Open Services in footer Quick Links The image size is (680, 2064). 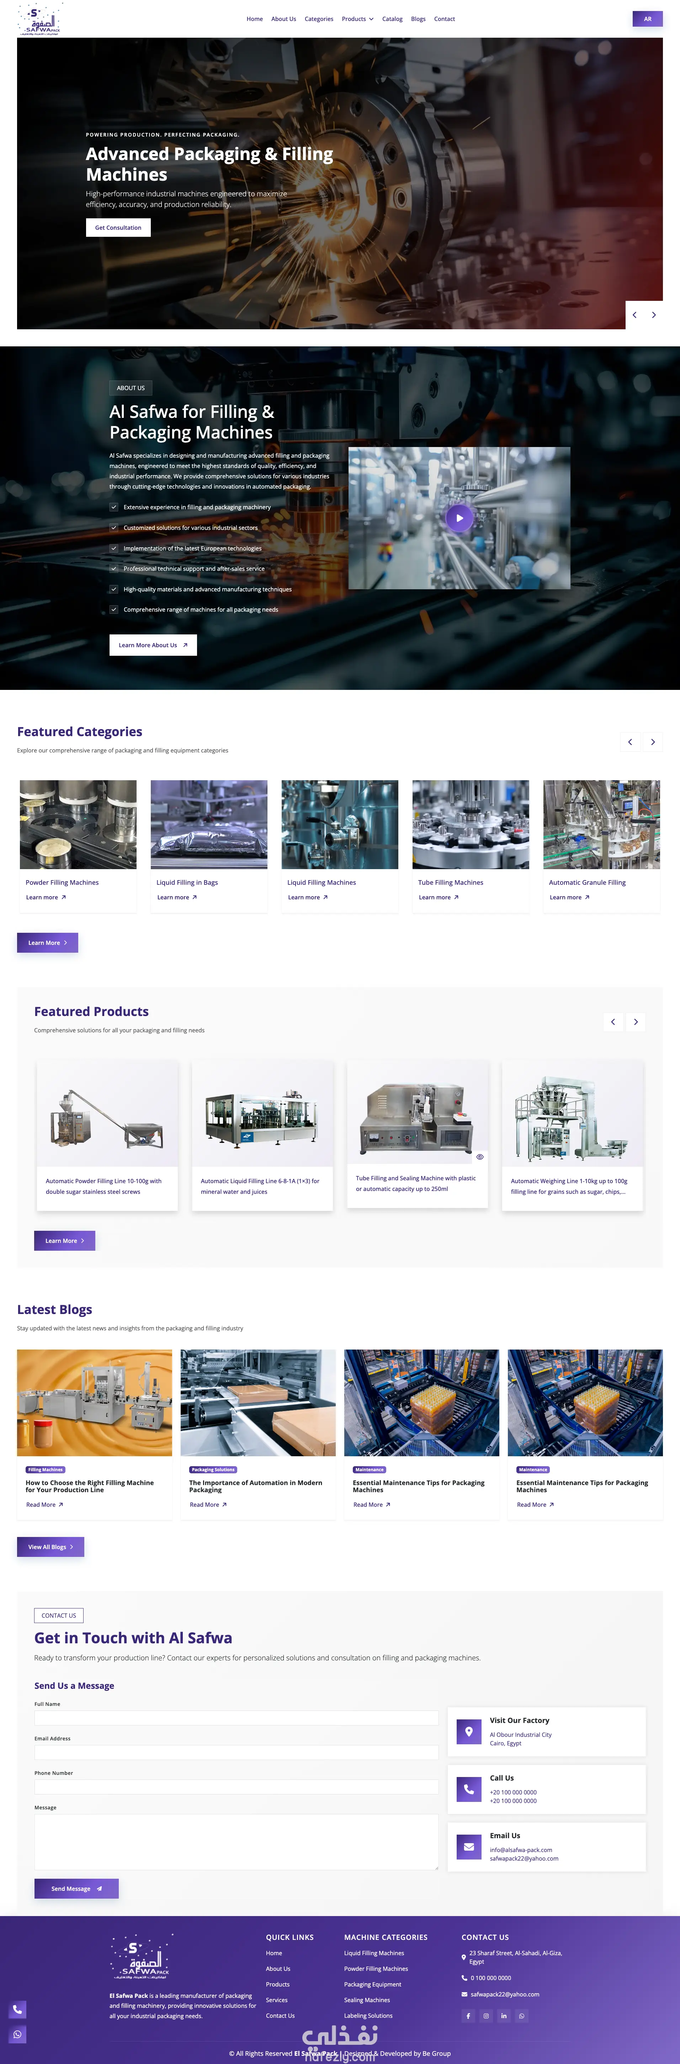click(277, 2000)
